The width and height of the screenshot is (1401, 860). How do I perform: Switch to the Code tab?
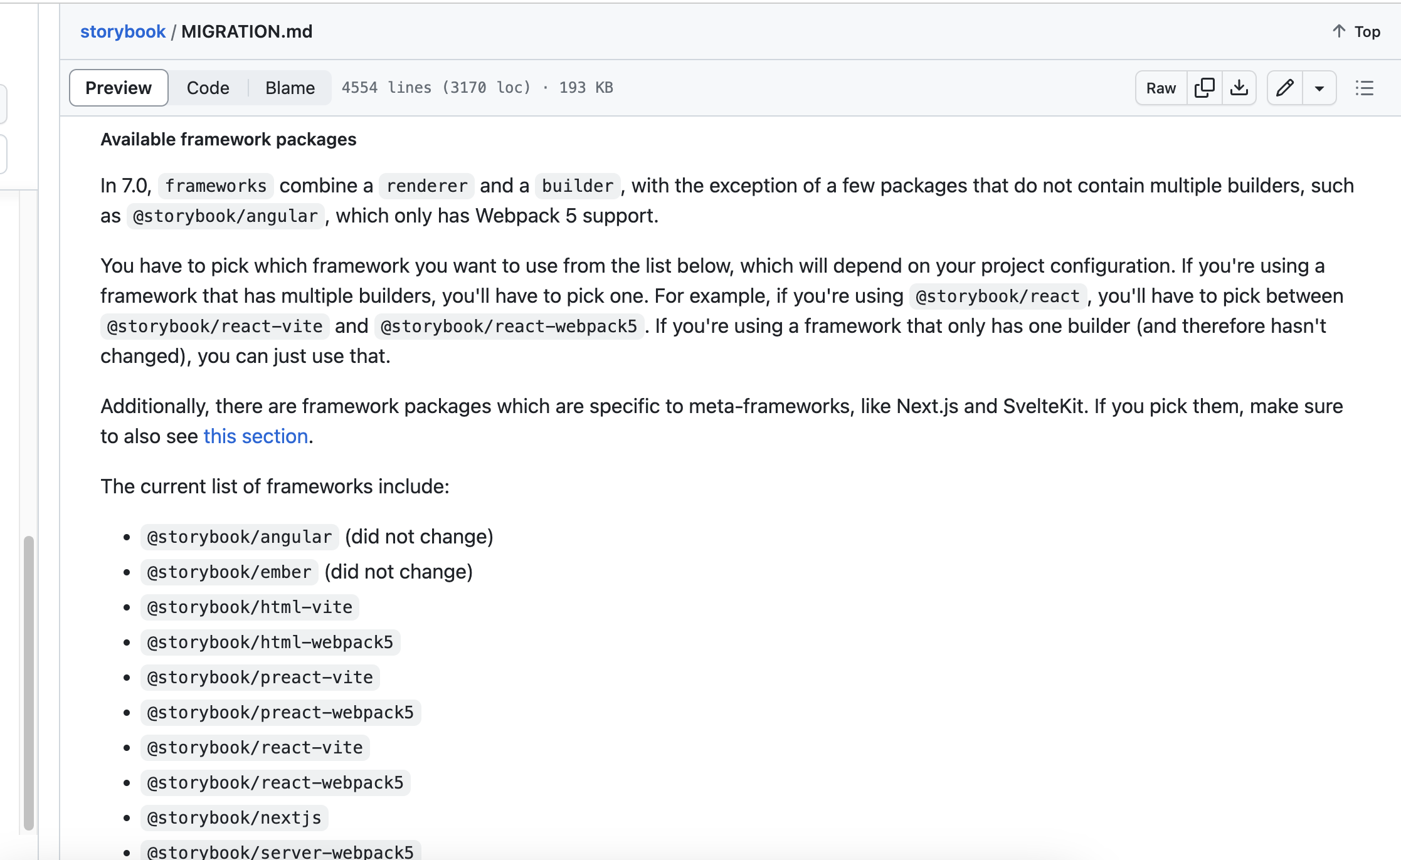[x=208, y=88]
